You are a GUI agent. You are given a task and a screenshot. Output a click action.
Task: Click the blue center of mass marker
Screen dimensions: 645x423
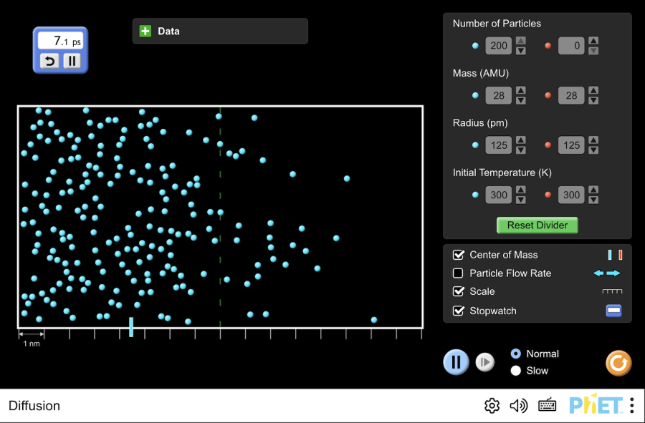[x=131, y=327]
